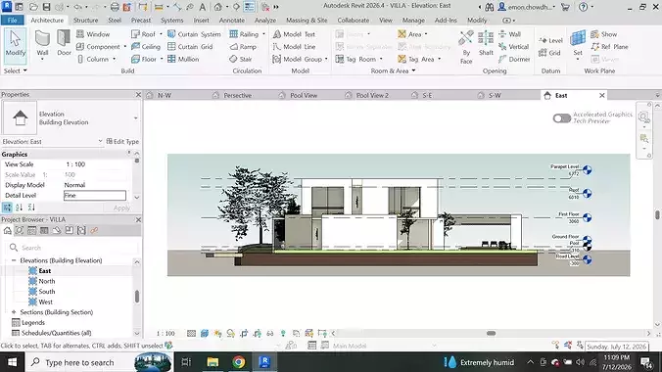Activate the Ceiling tool
This screenshot has height=372, width=662.
click(146, 46)
